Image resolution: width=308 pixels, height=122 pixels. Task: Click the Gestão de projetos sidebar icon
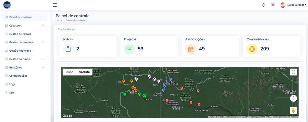(6, 42)
